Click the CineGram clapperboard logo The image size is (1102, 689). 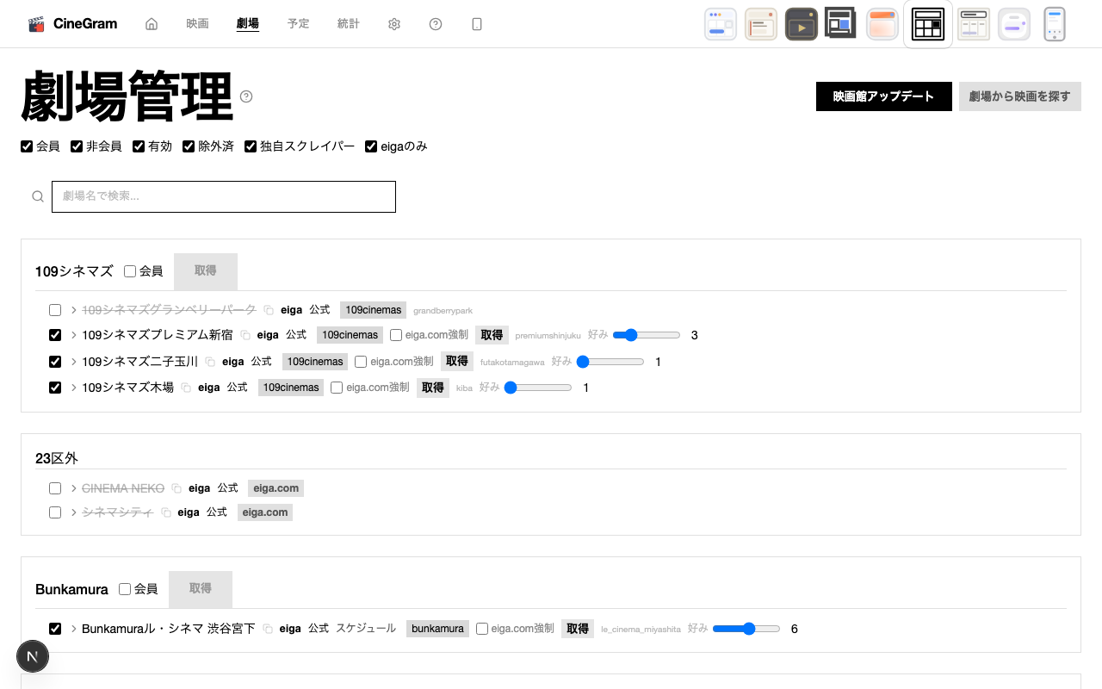(36, 23)
